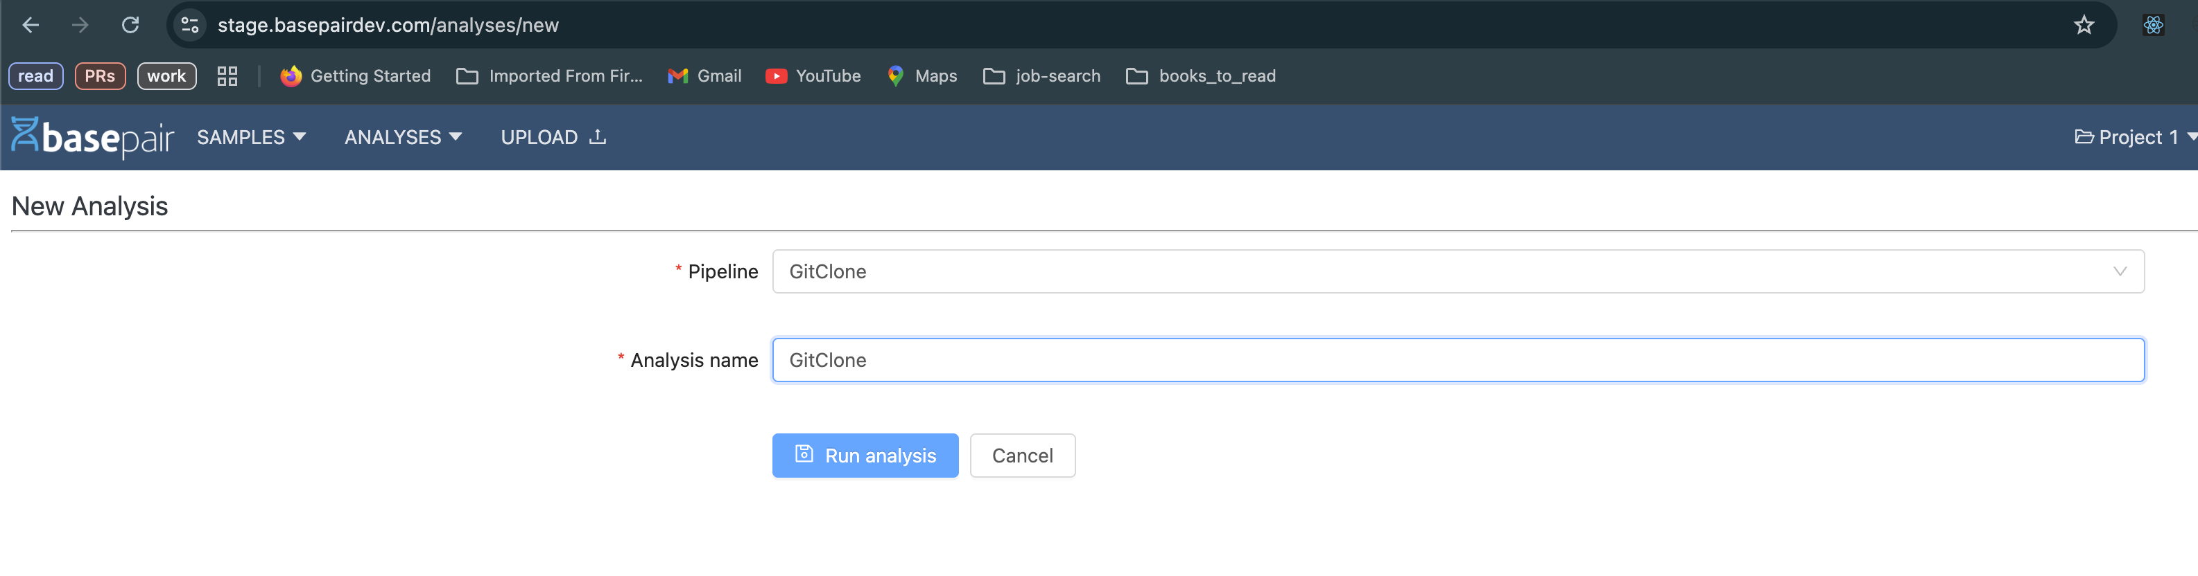Open the Pipeline dropdown showing GitClone
Viewport: 2198px width, 576px height.
pos(1457,272)
